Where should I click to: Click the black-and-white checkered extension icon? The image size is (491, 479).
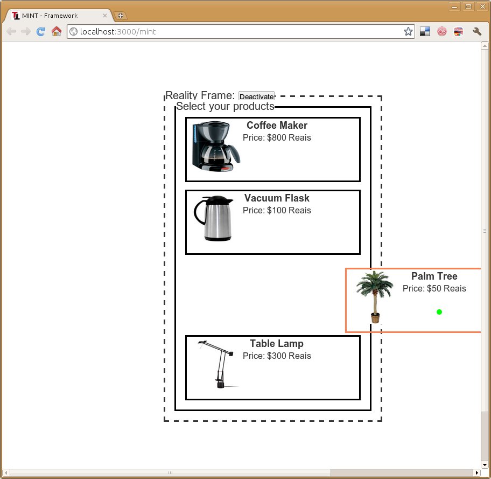[425, 32]
